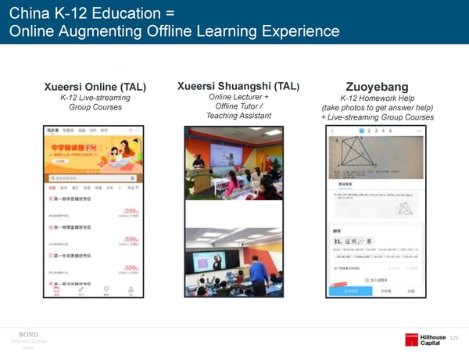Select the first tab in Xueersi top navigation
469x352 pixels.
(54, 129)
